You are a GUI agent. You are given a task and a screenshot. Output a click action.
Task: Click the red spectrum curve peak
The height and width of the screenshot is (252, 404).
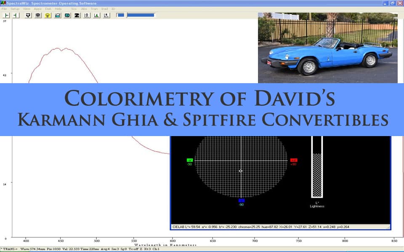click(x=61, y=49)
